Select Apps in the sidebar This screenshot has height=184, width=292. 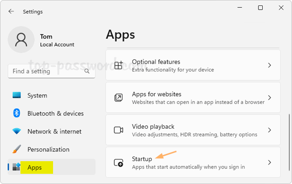click(52, 167)
